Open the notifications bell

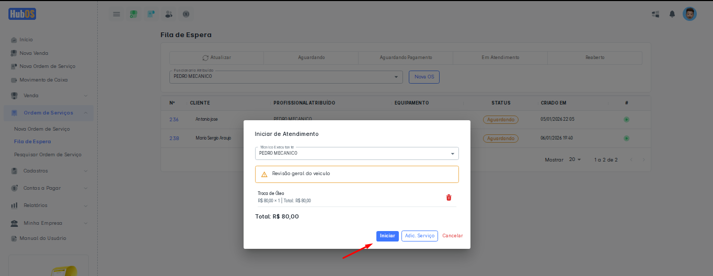coord(672,14)
